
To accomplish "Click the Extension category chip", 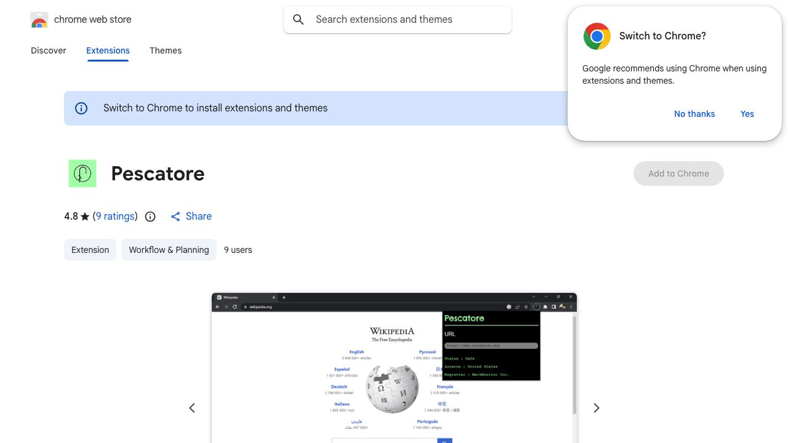I will 90,250.
